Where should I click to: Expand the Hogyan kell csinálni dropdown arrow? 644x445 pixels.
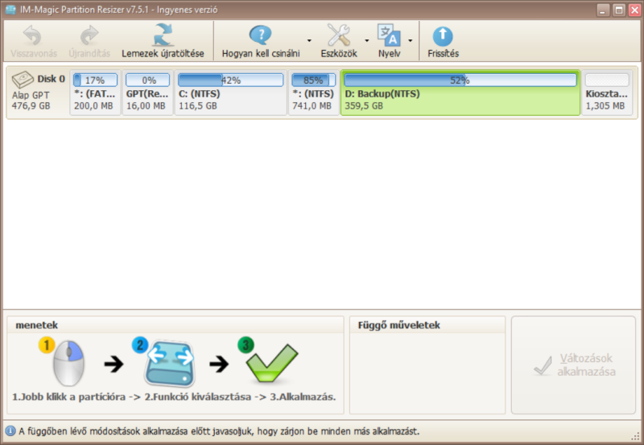coord(309,41)
